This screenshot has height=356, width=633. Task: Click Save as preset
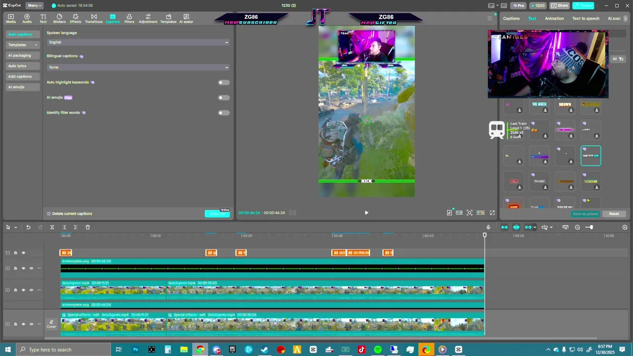click(x=585, y=214)
